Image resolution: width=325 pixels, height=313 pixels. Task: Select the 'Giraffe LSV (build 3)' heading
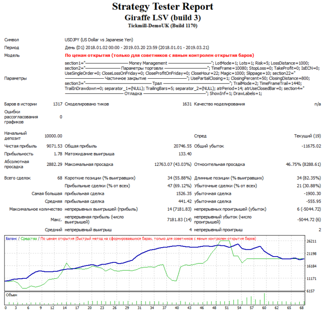click(x=162, y=18)
